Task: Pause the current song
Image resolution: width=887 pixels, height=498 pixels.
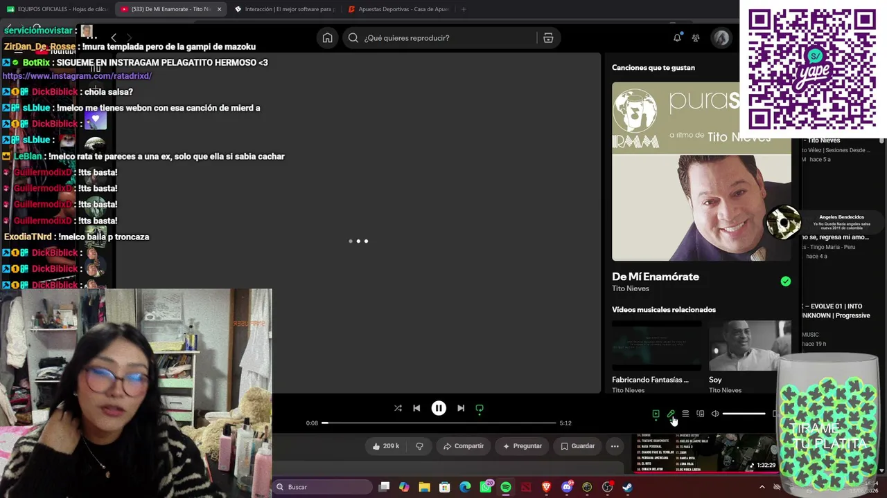Action: tap(439, 408)
